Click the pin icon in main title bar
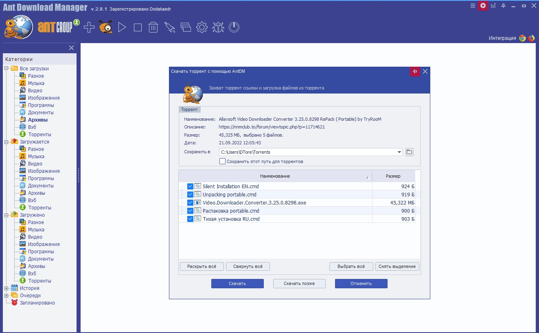The height and width of the screenshot is (333, 539). [503, 6]
